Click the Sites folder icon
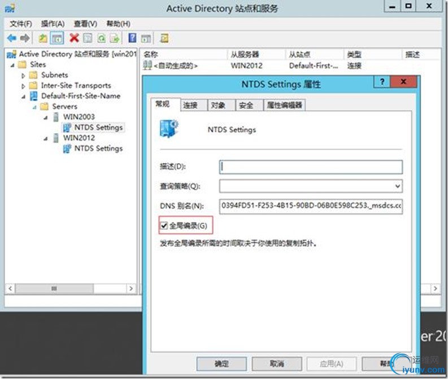 [22, 64]
